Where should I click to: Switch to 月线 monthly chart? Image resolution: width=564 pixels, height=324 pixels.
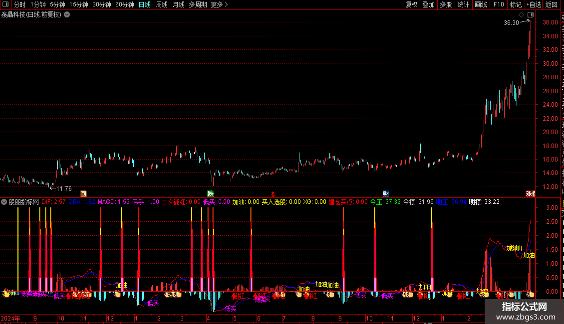tap(178, 4)
